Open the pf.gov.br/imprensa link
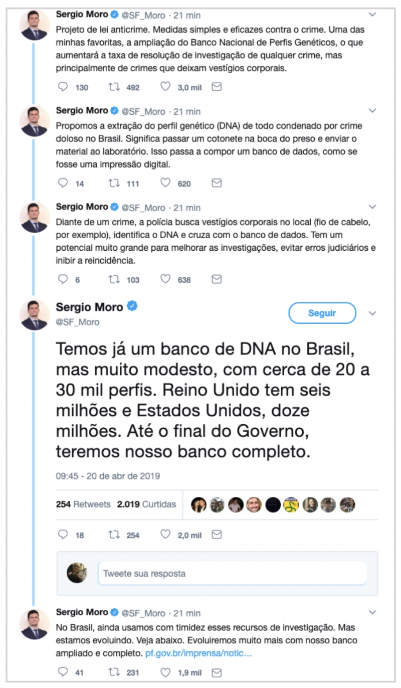 [198, 654]
